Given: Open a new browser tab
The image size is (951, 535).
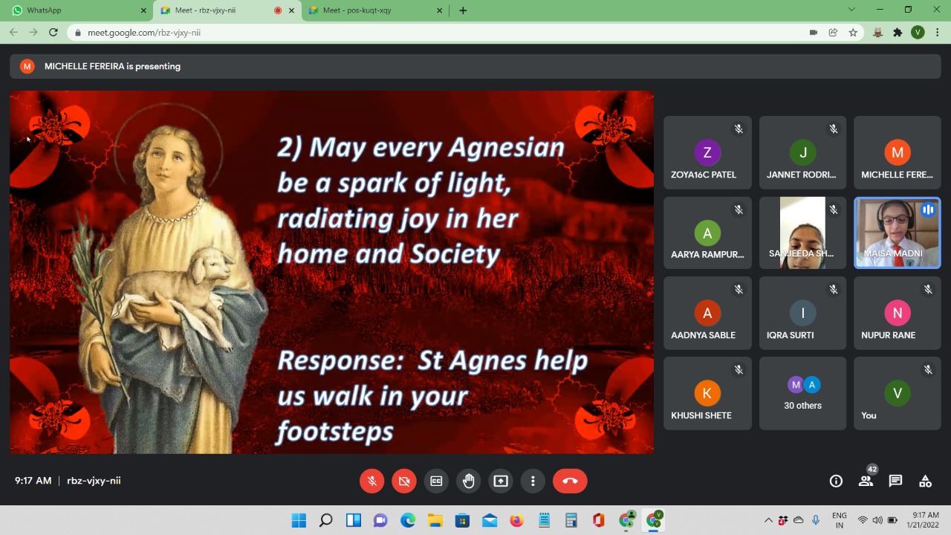Looking at the screenshot, I should click(463, 10).
